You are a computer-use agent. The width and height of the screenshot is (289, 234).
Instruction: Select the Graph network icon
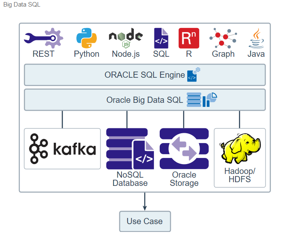[223, 38]
